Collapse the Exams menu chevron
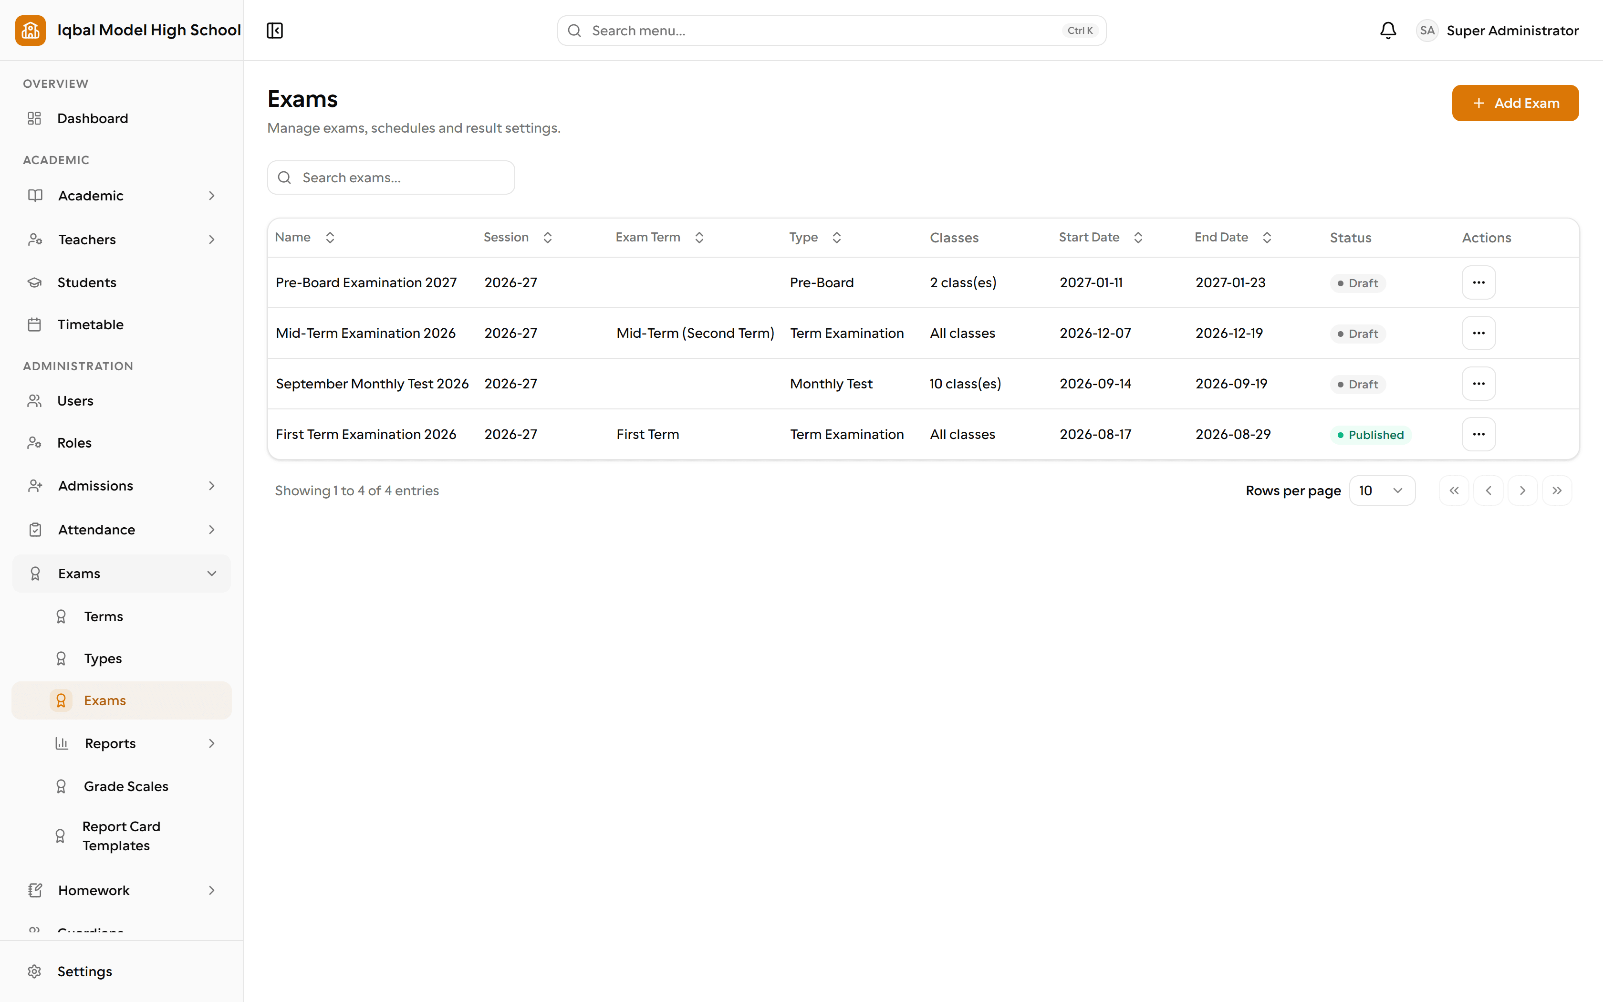Screen dimensions: 1603x1002 tap(212, 573)
